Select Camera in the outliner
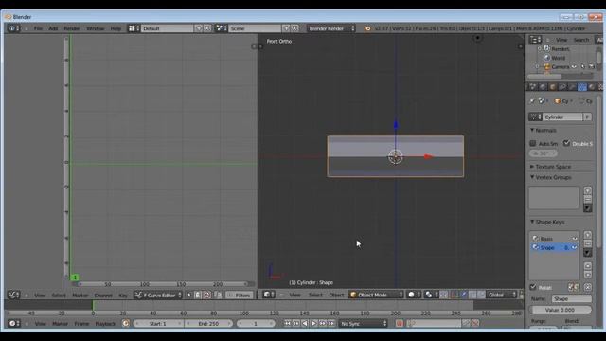606x341 pixels. point(560,67)
